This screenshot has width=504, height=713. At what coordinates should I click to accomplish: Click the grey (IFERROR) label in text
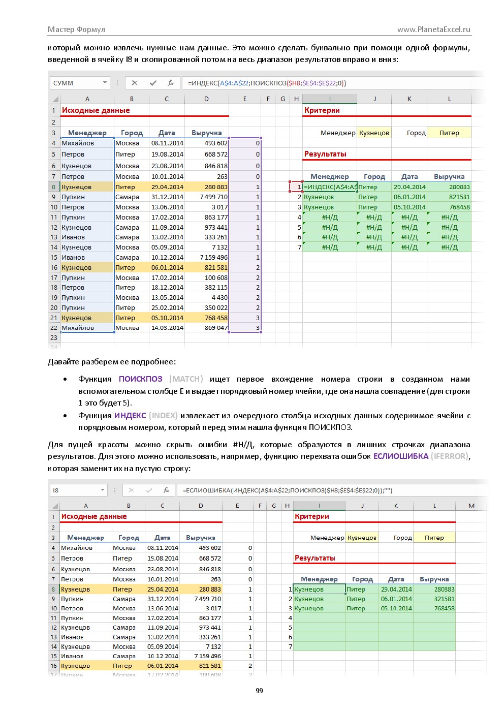pyautogui.click(x=450, y=456)
